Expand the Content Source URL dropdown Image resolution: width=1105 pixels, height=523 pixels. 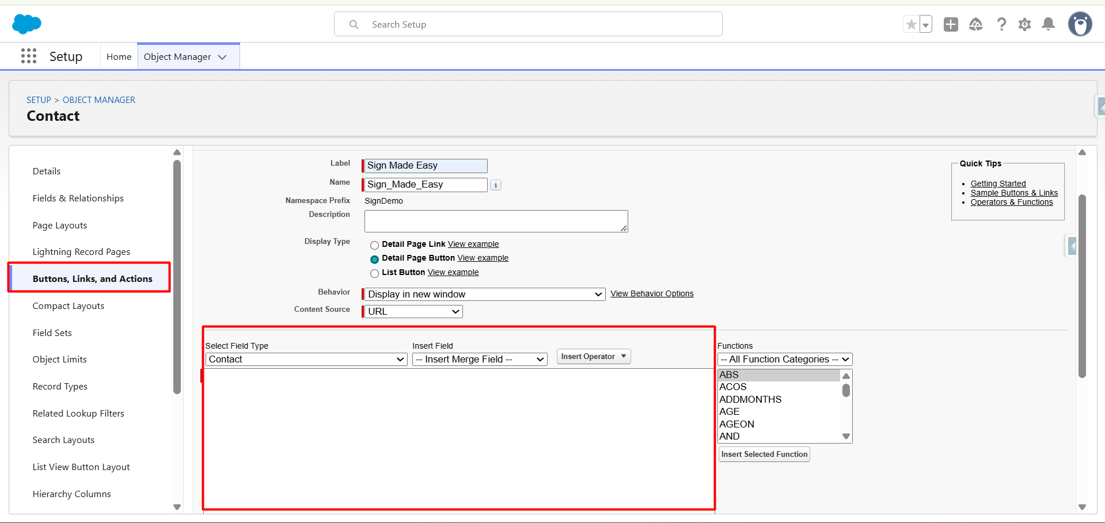[x=413, y=311]
